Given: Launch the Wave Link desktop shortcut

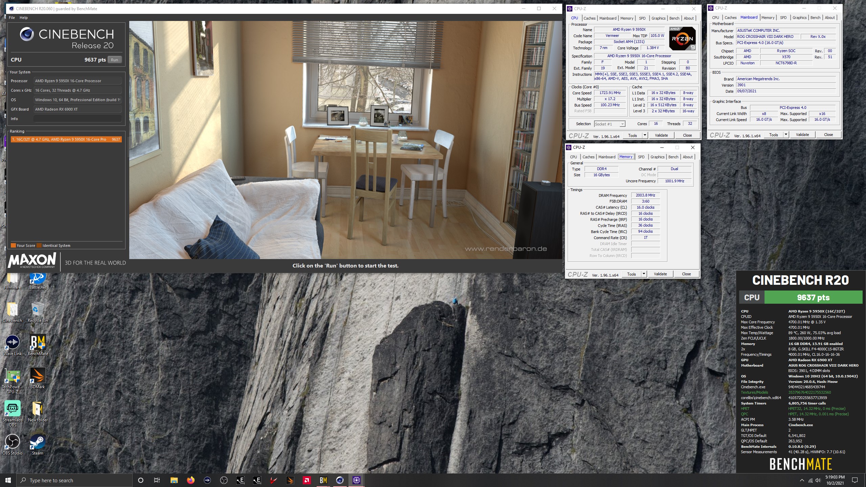Looking at the screenshot, I should tap(13, 345).
